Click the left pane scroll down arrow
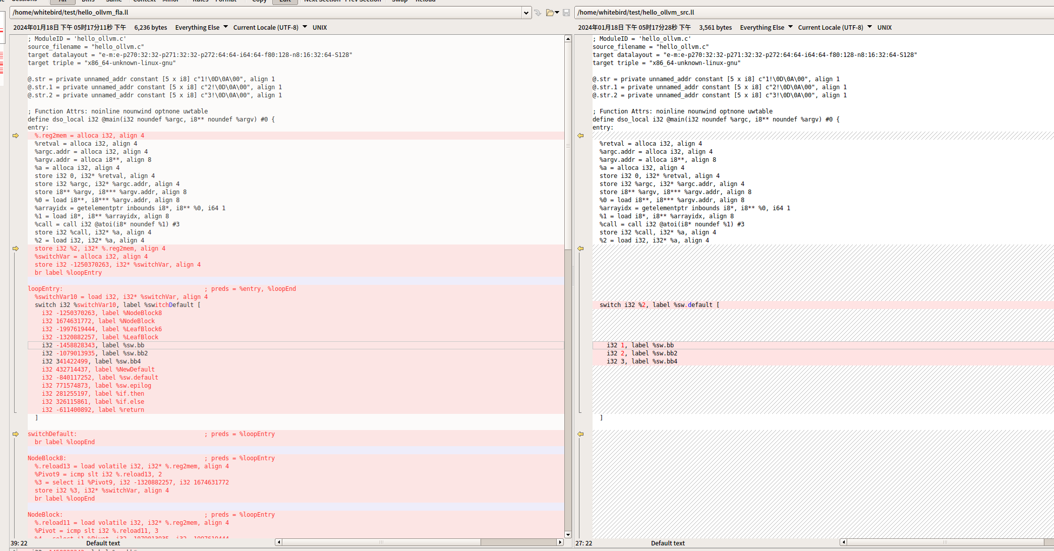 (568, 535)
